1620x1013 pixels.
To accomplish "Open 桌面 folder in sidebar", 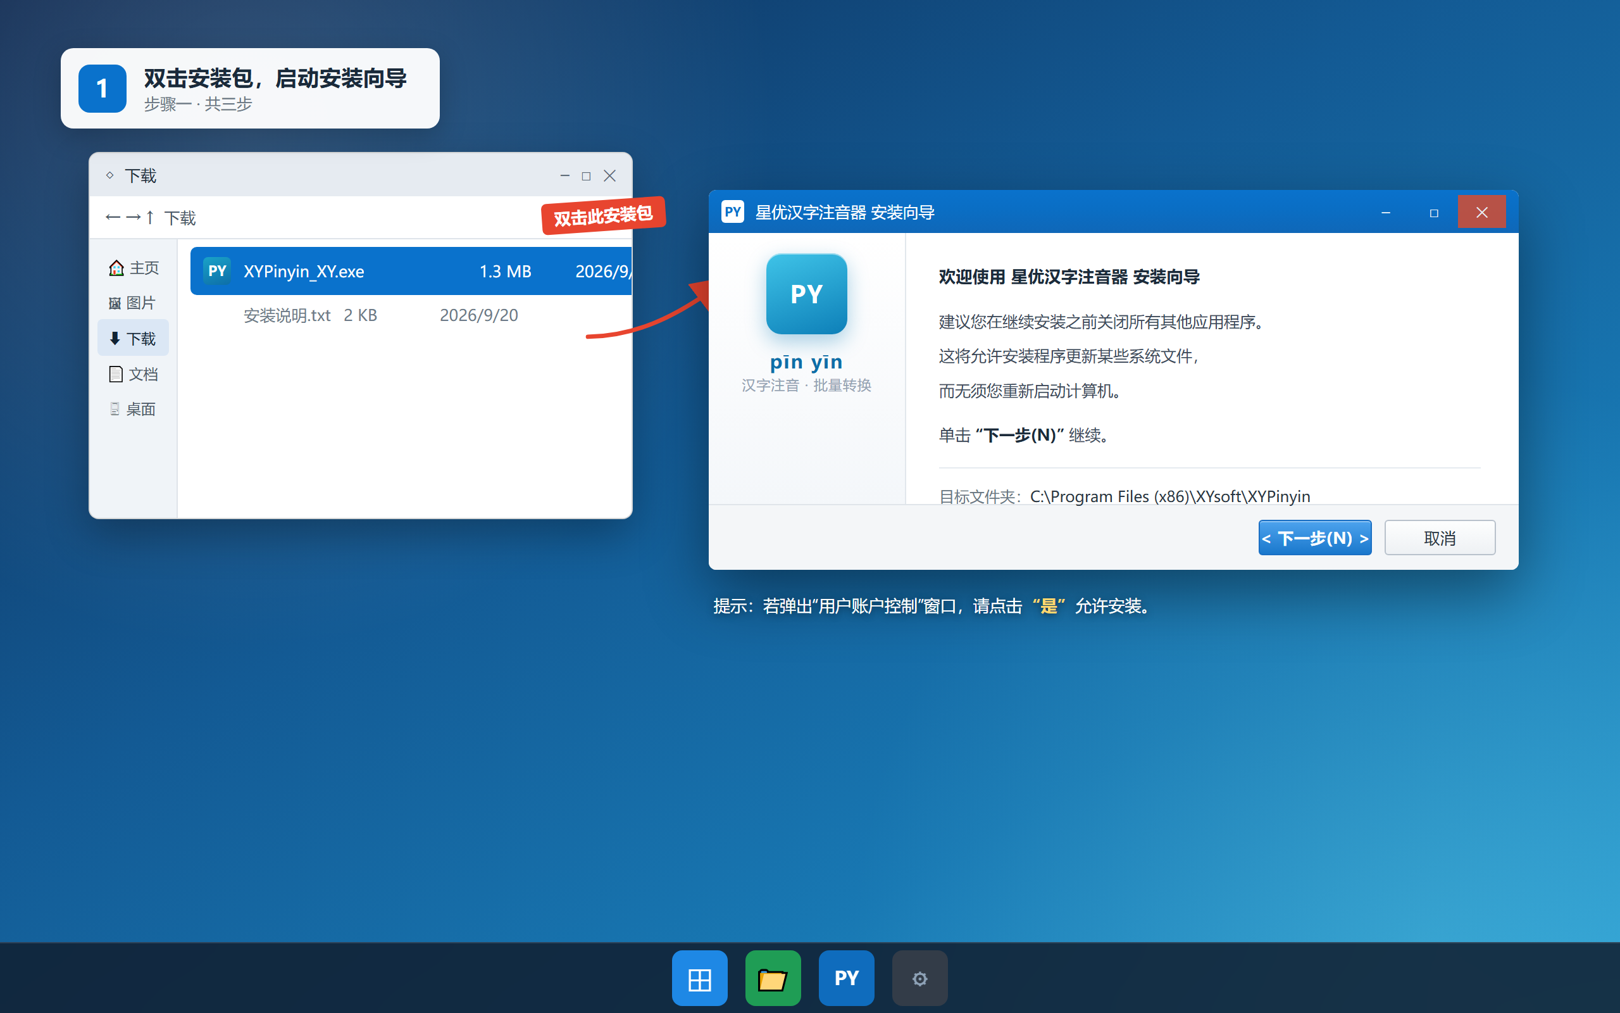I will pos(134,409).
